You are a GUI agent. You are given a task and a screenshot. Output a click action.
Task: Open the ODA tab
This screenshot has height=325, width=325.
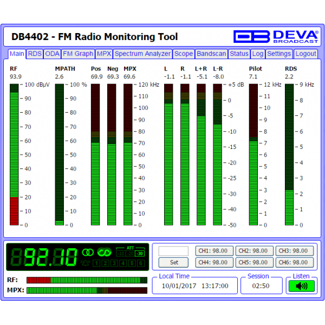coord(52,54)
